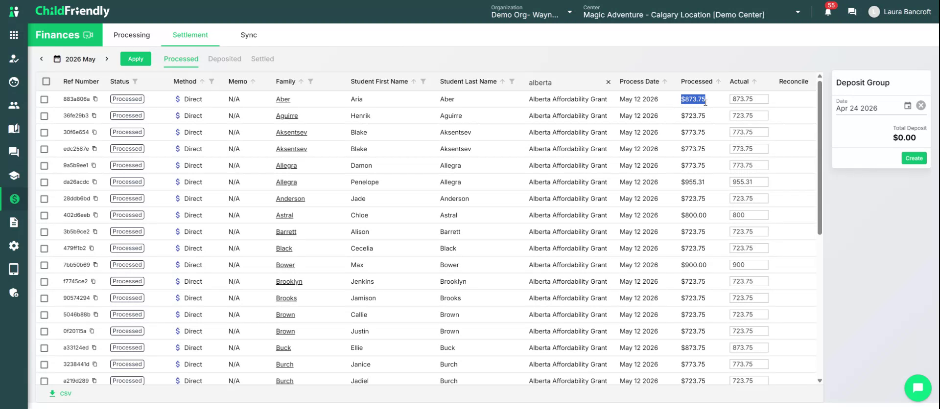Check the Henrik Aguirre row checkbox
Screen dimensions: 940x409
click(x=44, y=116)
